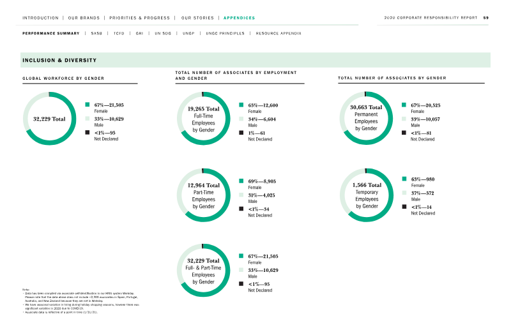Jump to the TCFD appendix
Screen dimensions: 511x330
tap(119, 33)
